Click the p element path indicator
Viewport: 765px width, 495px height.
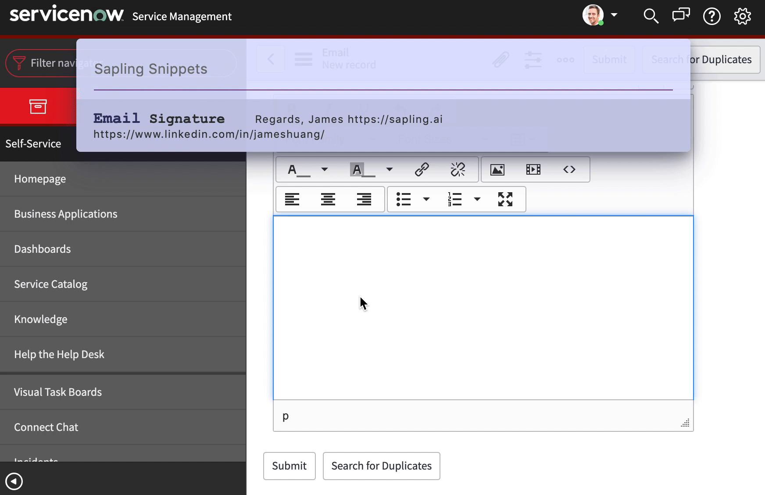286,416
